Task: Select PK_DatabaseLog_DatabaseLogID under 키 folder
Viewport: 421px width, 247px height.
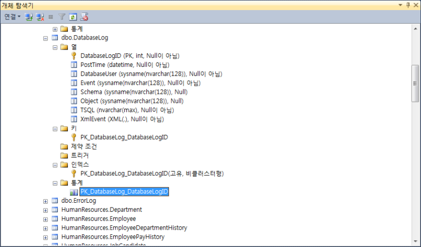Action: 124,137
